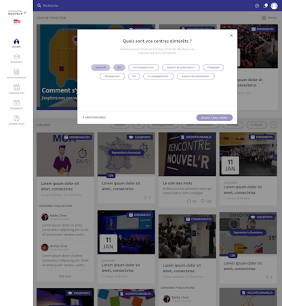
Task: Click the Ajouter filter button
Action: pyautogui.click(x=256, y=125)
